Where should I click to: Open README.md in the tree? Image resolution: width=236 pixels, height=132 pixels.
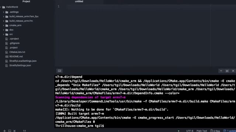tap(16, 56)
